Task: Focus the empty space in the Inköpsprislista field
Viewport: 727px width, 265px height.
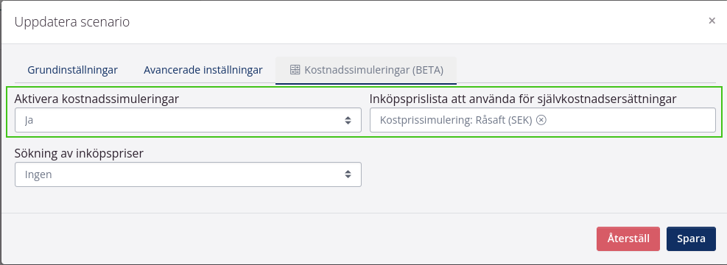Action: coord(631,120)
